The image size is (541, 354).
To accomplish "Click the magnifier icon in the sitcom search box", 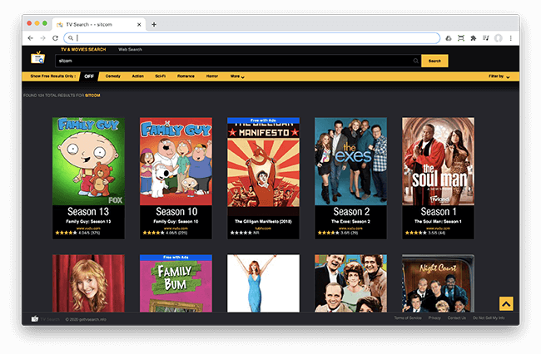I will (415, 61).
